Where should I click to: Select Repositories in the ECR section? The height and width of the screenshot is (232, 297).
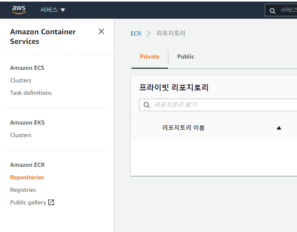[27, 177]
